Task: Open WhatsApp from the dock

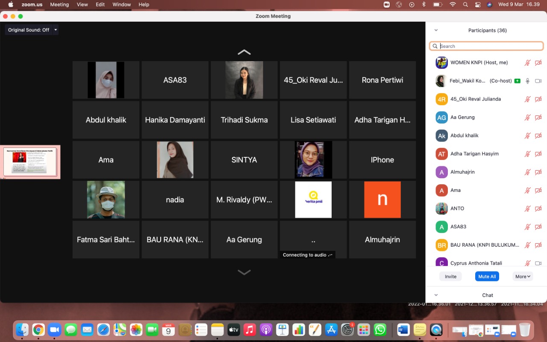Action: (379, 330)
